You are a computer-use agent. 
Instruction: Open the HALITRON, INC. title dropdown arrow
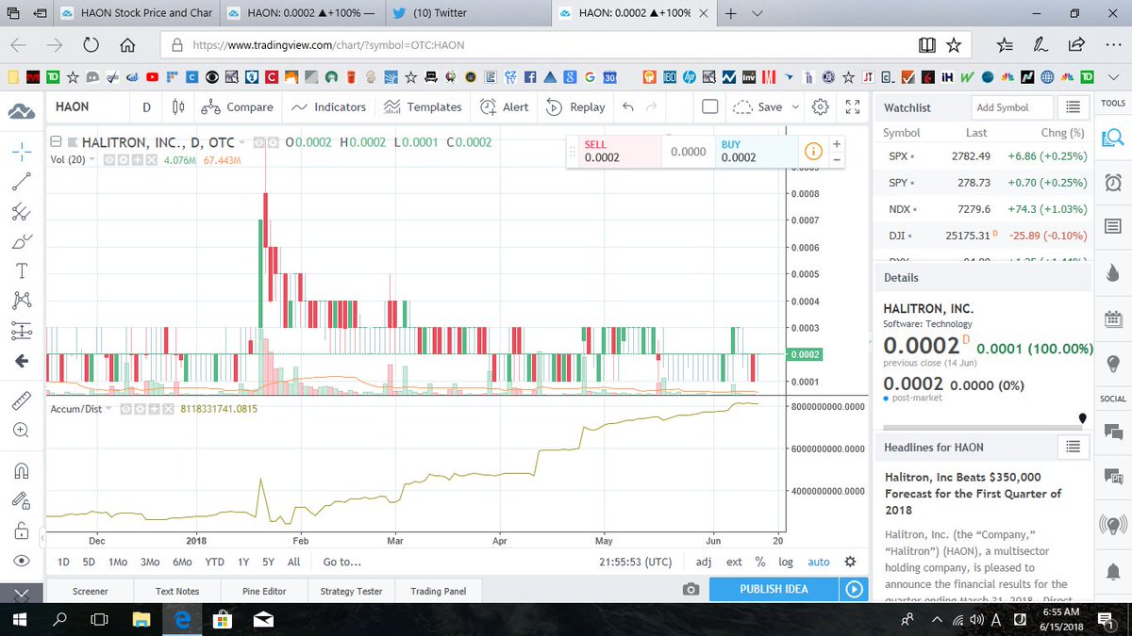click(241, 142)
